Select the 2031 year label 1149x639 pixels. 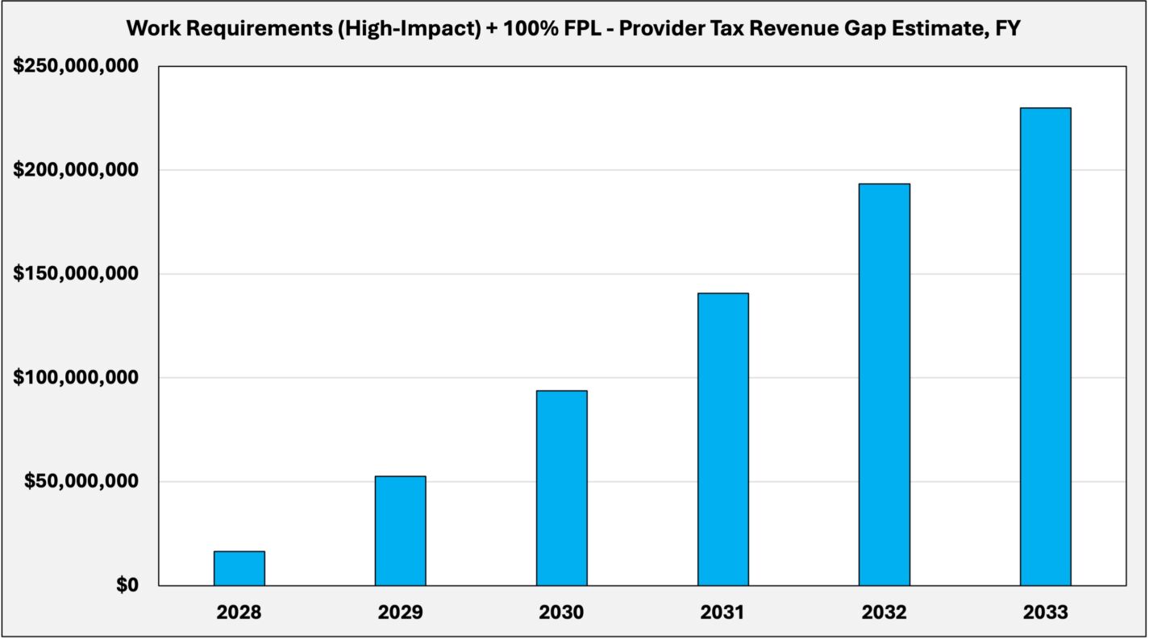click(x=722, y=612)
